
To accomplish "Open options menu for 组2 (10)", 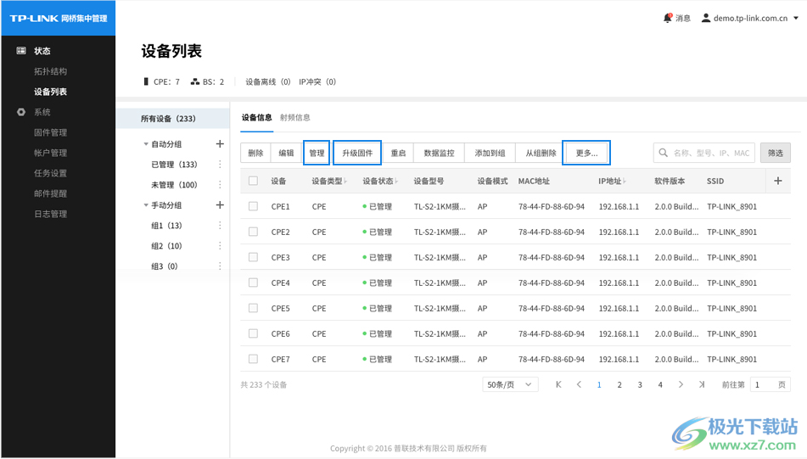I will coord(220,245).
